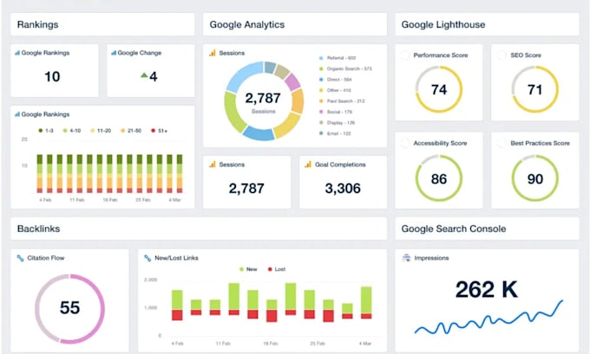Click the Social legend entry
The image size is (590, 354).
[x=336, y=112]
